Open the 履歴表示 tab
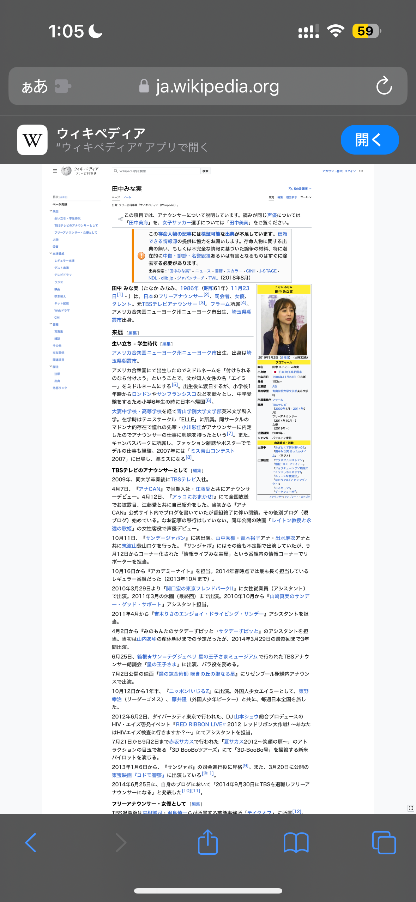416x902 pixels. [291, 197]
